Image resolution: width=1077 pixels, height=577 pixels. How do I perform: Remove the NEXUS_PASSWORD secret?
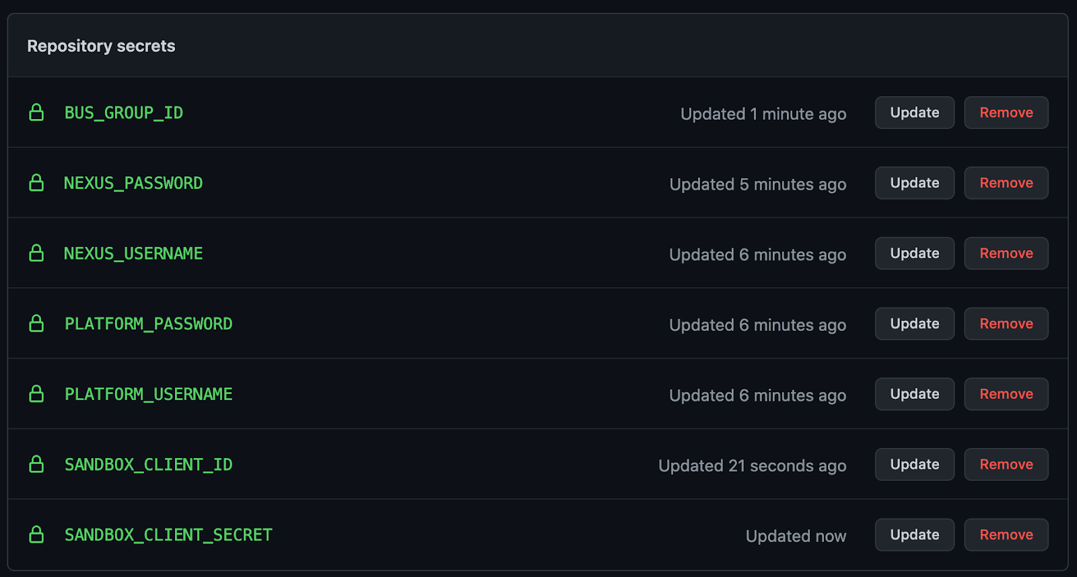point(1006,183)
